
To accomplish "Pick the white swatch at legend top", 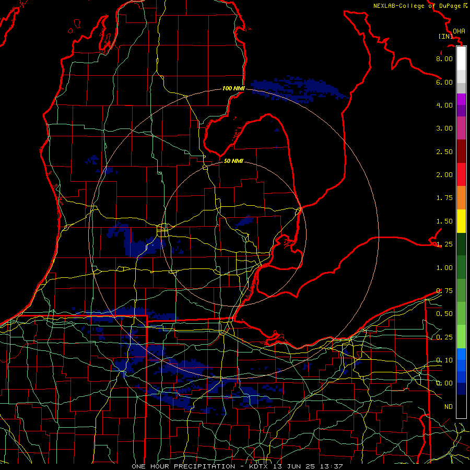I will tap(461, 58).
